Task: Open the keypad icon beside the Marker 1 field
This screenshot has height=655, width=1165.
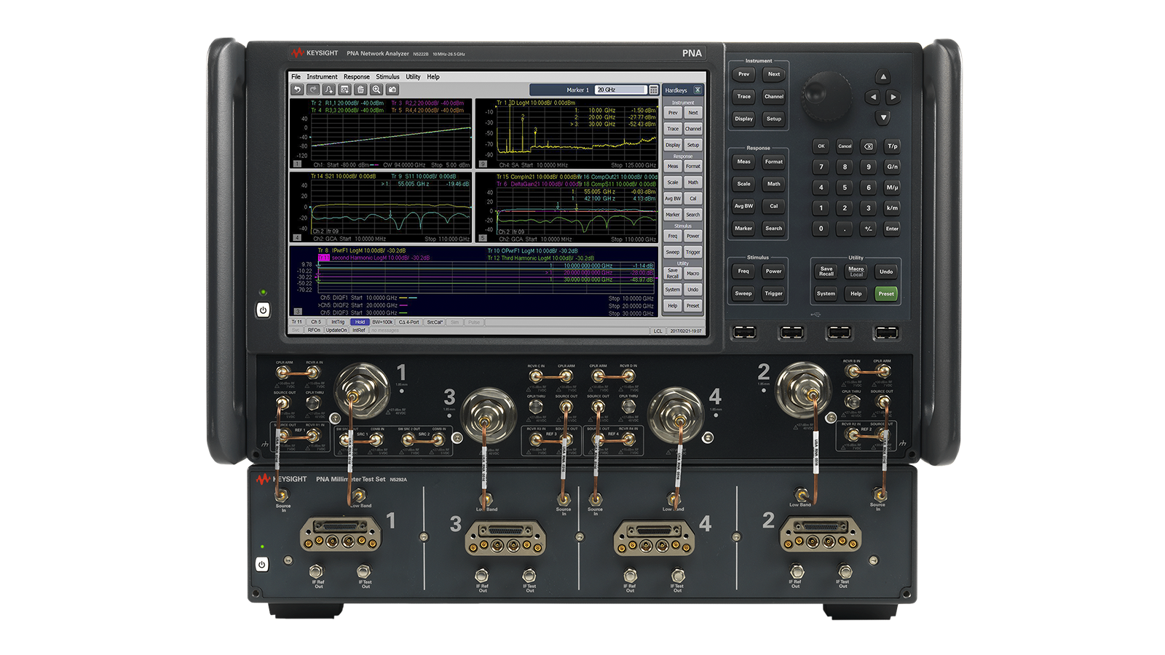Action: click(654, 90)
